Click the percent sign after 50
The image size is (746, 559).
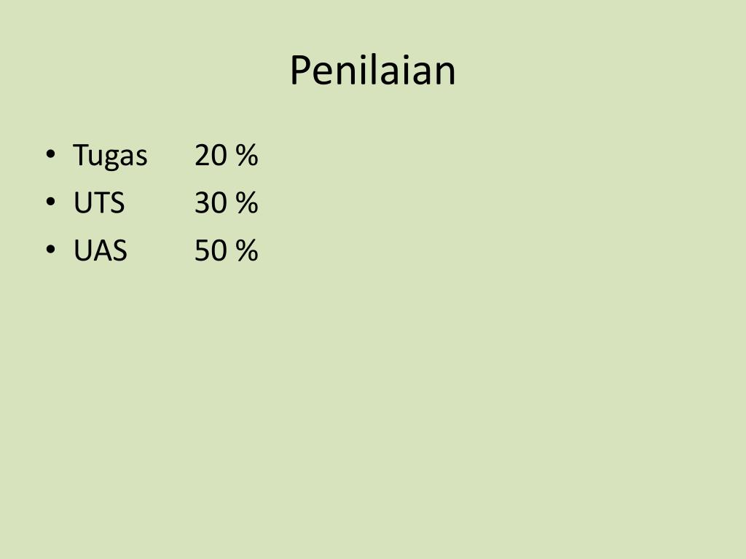[x=246, y=250]
